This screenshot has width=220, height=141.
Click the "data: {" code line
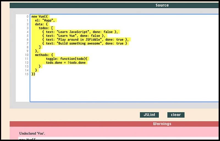pyautogui.click(x=42, y=24)
